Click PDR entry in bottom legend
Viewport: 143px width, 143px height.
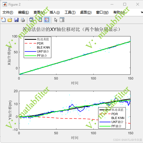tap(109, 114)
